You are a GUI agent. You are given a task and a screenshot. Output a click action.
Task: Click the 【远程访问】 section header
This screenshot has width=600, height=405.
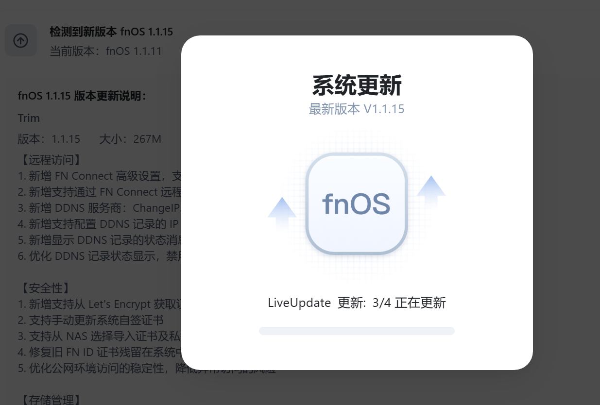click(x=50, y=160)
